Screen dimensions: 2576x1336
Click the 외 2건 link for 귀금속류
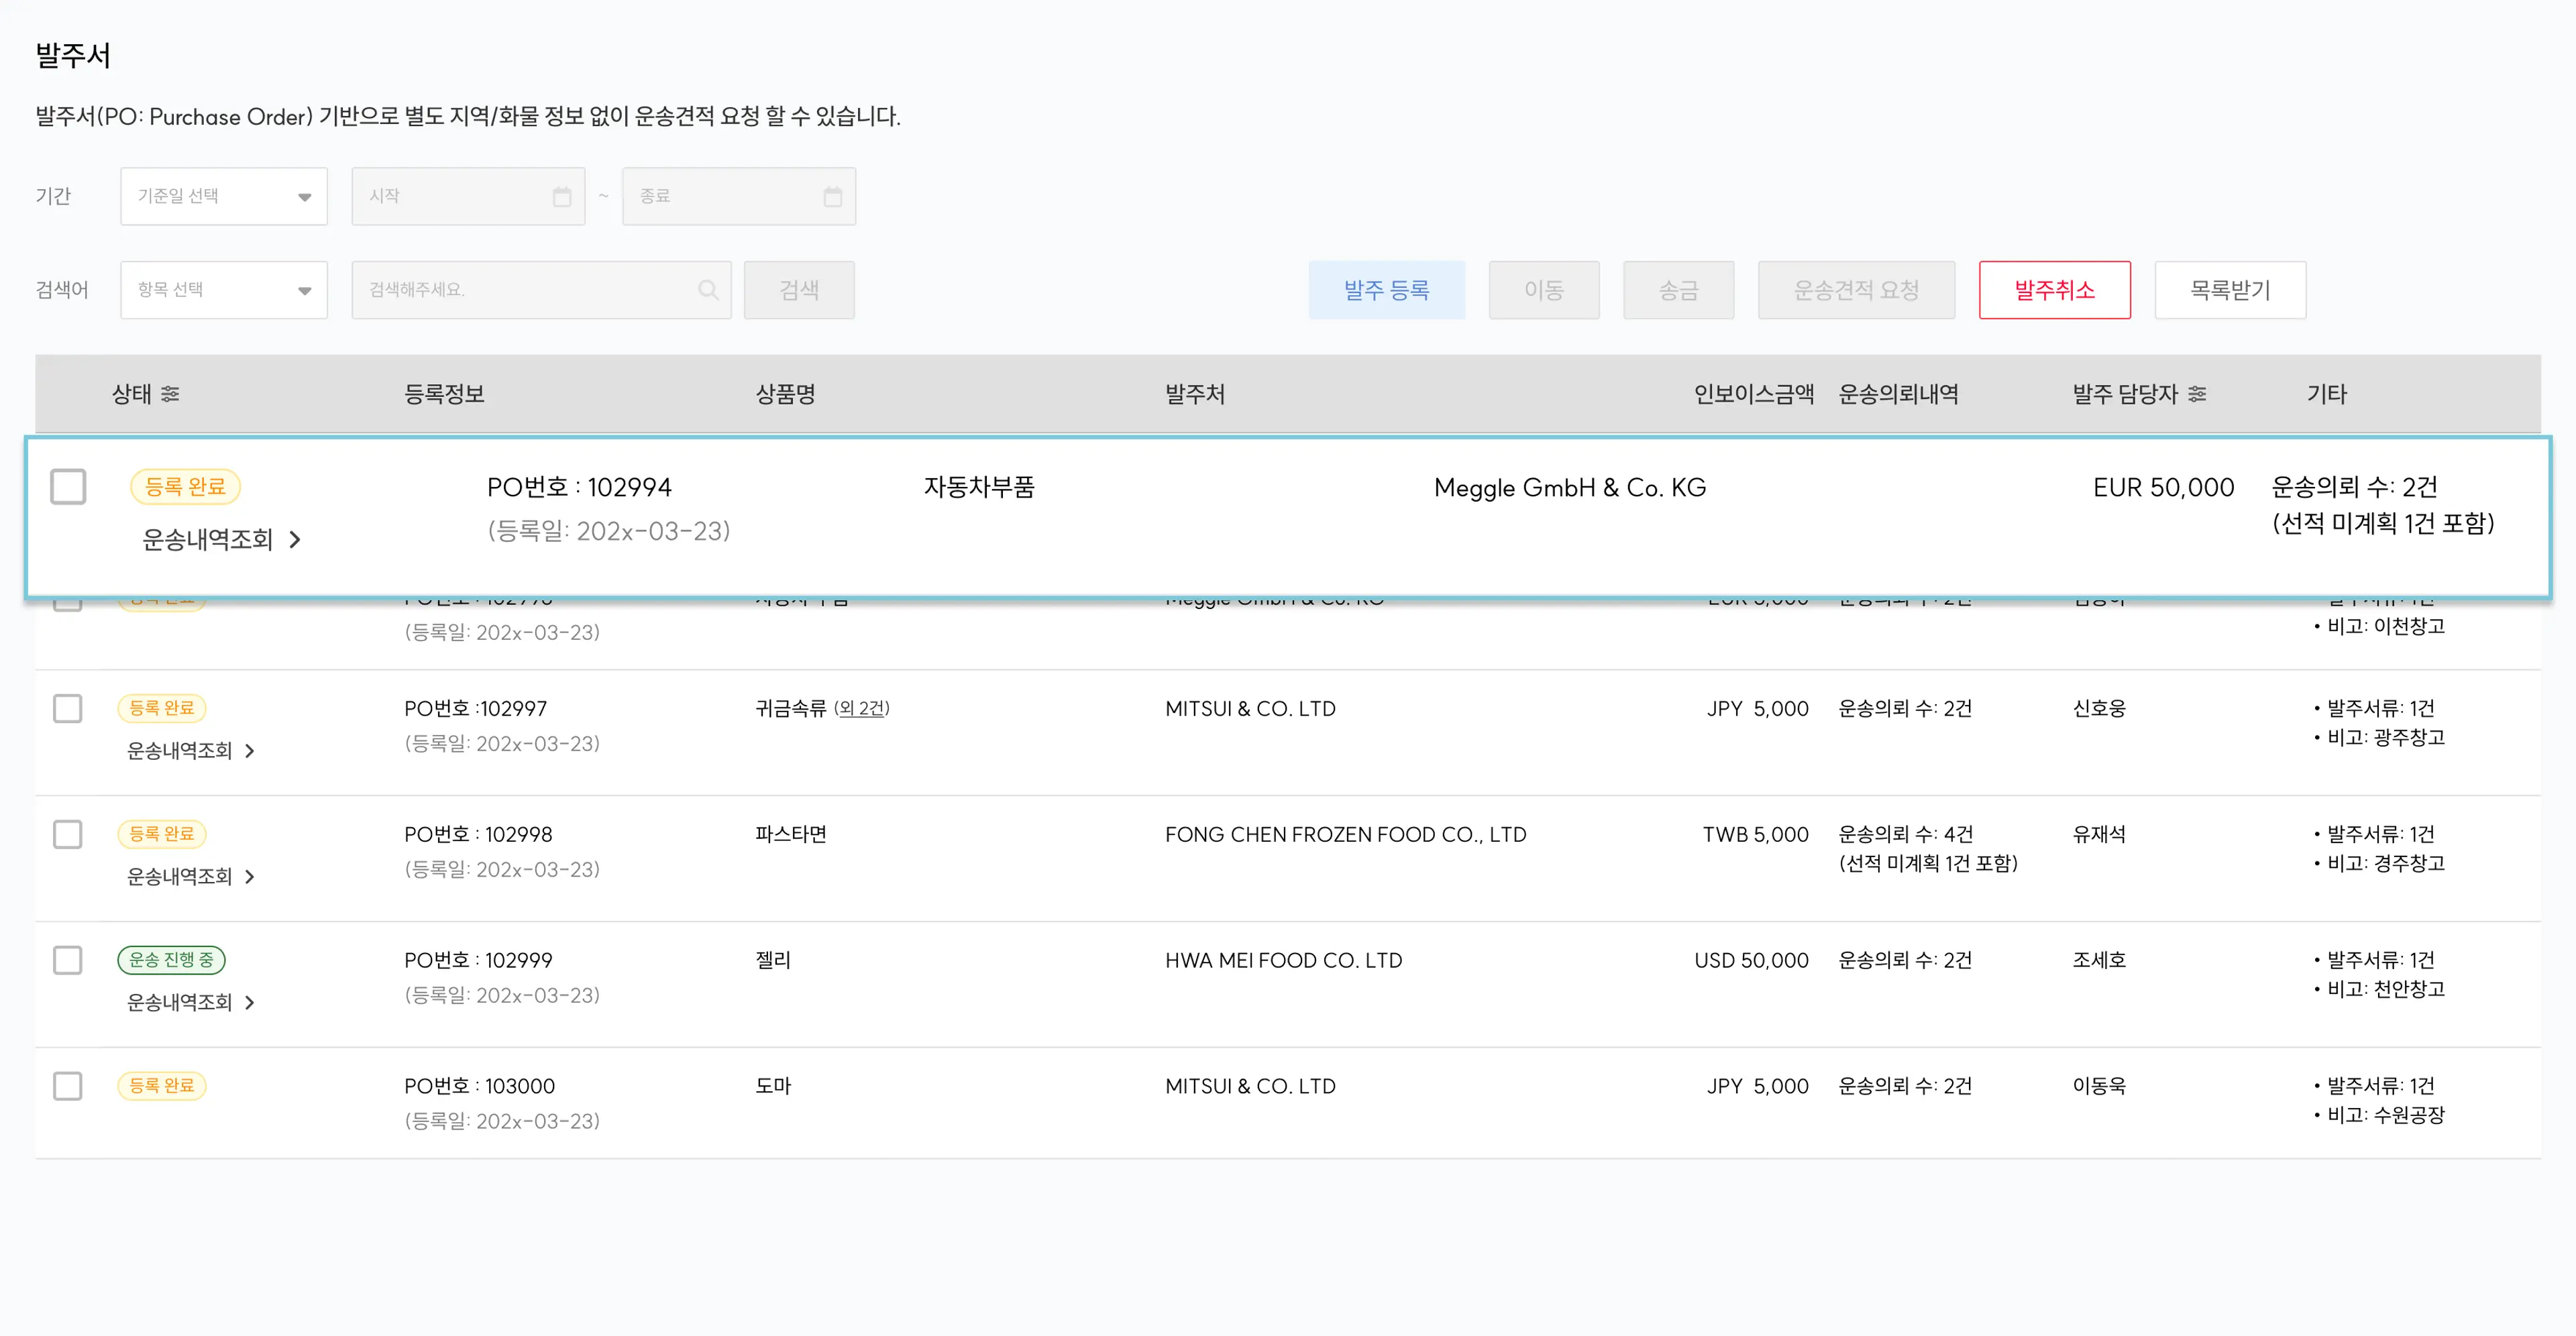pyautogui.click(x=862, y=709)
